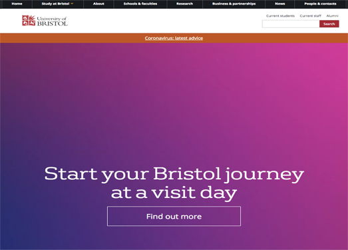
Task: Open People & contacts navigation item
Action: (320, 3)
